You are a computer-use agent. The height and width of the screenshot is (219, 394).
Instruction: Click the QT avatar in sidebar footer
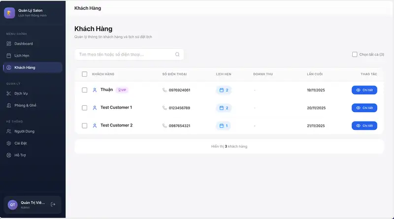pyautogui.click(x=13, y=204)
